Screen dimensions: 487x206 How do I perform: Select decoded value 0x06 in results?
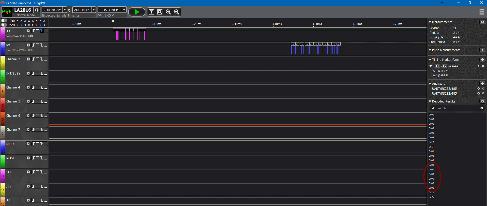[x=431, y=160]
